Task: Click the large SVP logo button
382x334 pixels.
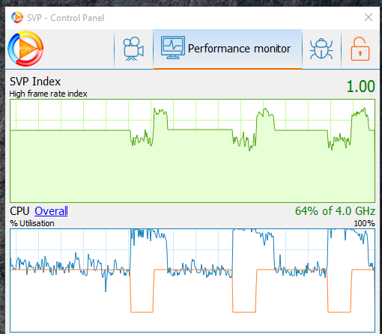Action: pos(25,49)
